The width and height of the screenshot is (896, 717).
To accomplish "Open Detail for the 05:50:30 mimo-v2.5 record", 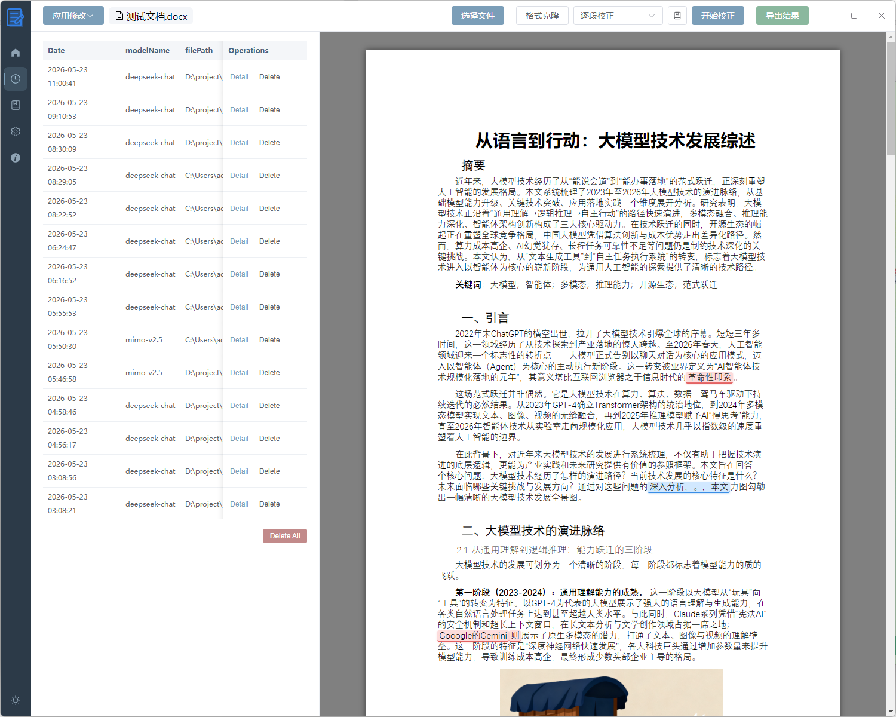I will (239, 340).
